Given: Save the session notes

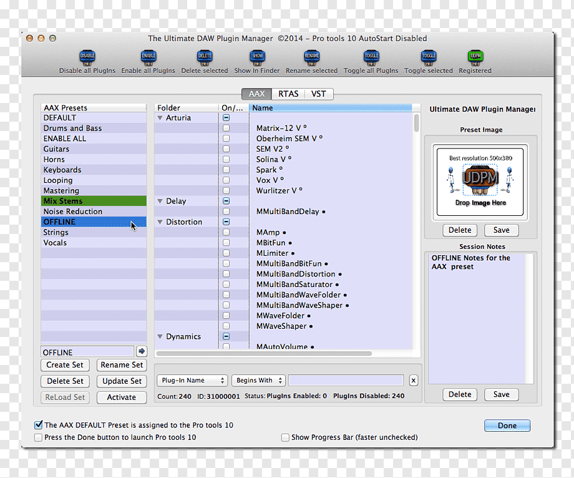Looking at the screenshot, I should 501,394.
